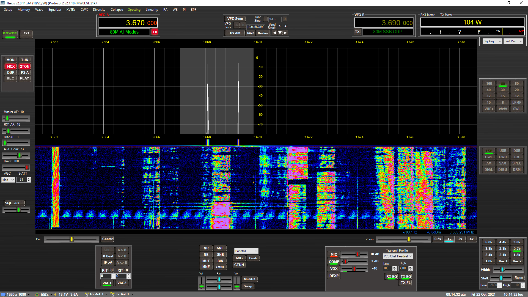Click the red TX indicator on VFO A
528x297 pixels.
point(155,32)
